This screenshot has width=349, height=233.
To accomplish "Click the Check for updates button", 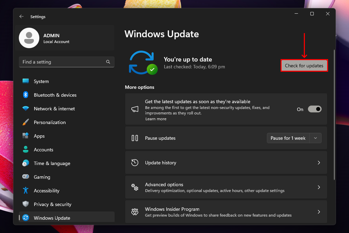I will tap(304, 66).
